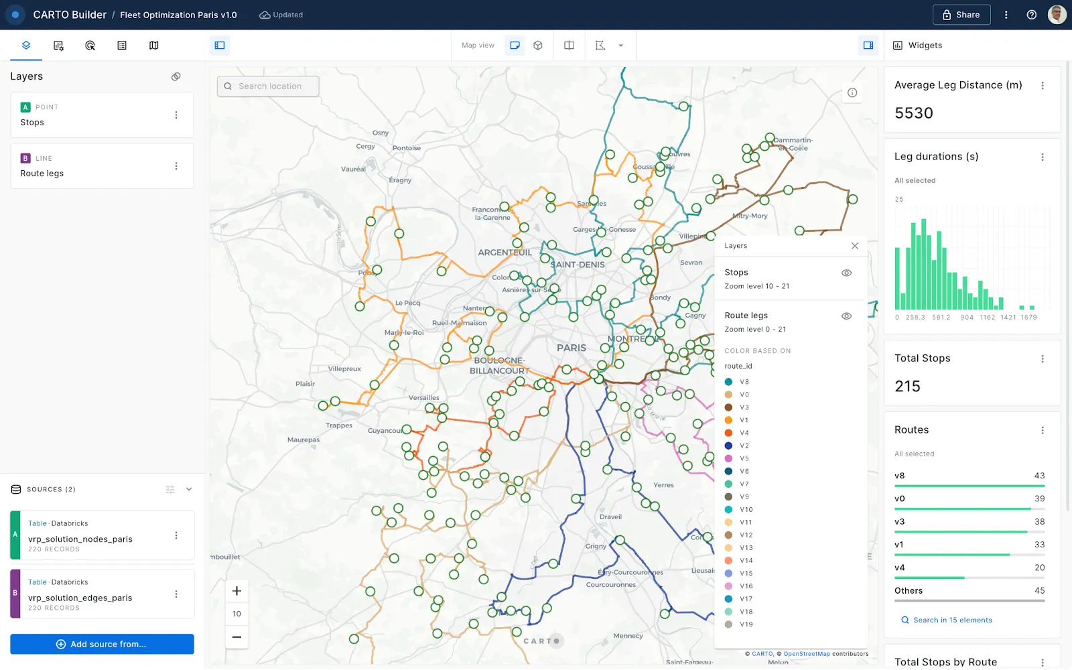Open the Layers panel icon in sidebar

(25, 46)
